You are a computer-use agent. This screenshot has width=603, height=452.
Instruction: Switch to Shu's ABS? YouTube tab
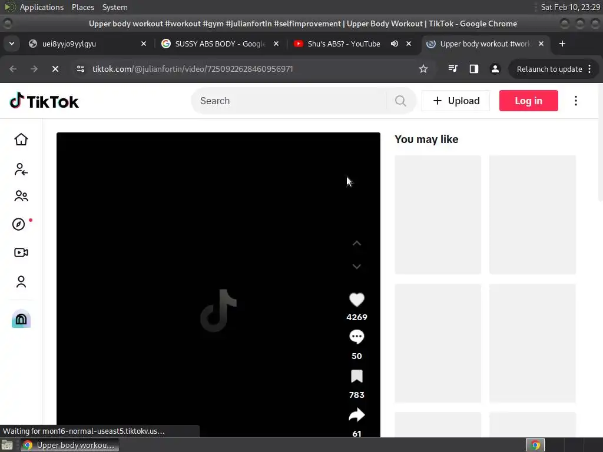pos(343,44)
